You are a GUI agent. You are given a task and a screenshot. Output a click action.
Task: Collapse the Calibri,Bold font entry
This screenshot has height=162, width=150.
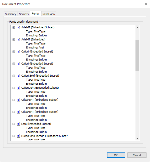point(14,76)
